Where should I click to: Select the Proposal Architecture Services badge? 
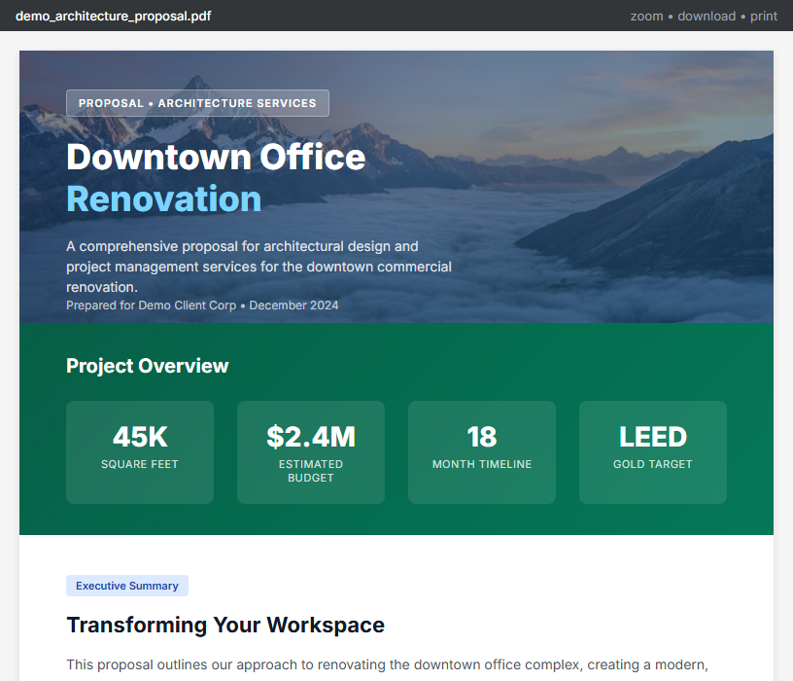click(197, 103)
